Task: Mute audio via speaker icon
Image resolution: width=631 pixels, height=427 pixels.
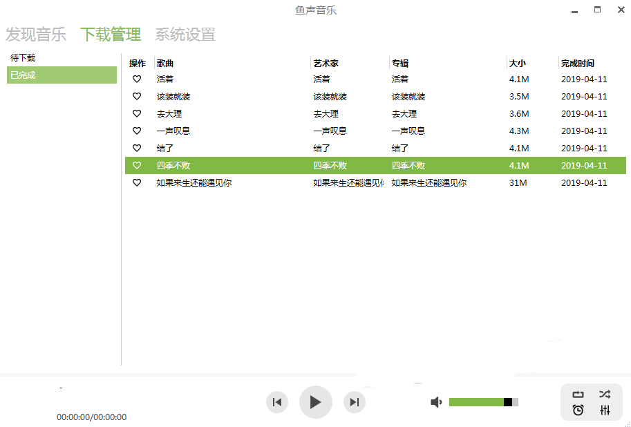Action: (436, 402)
